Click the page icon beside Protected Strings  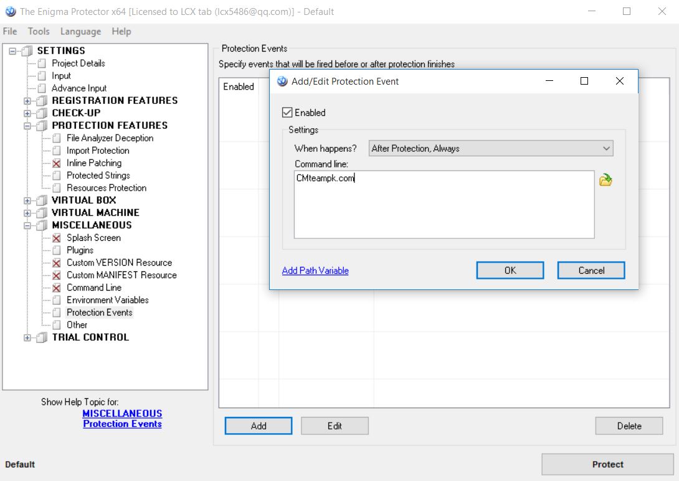pos(56,175)
